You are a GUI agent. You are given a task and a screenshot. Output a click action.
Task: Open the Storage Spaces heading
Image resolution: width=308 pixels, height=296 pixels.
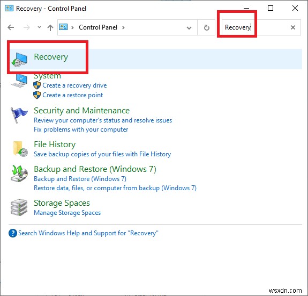click(x=62, y=203)
